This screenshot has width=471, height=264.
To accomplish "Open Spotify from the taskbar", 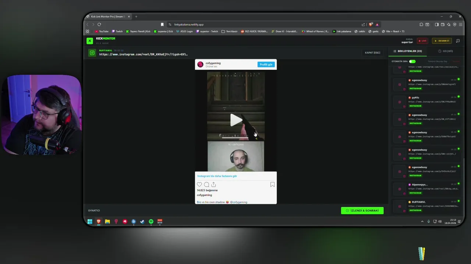I will (x=151, y=221).
